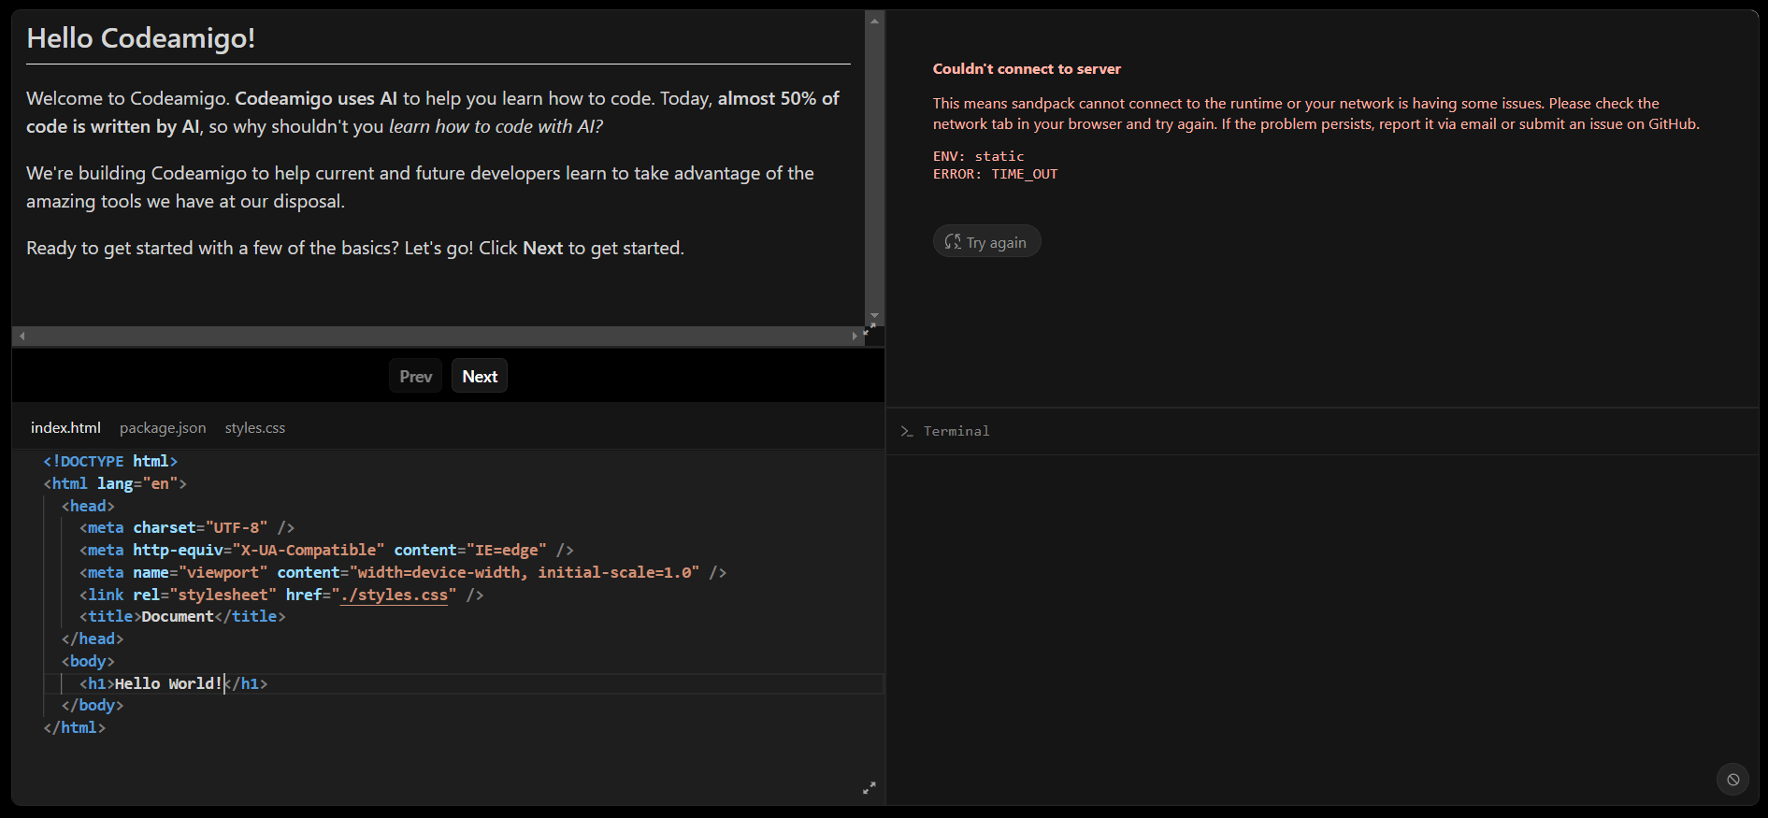The width and height of the screenshot is (1768, 818).
Task: Click the <!DOCTYPE html> code line
Action: [x=110, y=461]
